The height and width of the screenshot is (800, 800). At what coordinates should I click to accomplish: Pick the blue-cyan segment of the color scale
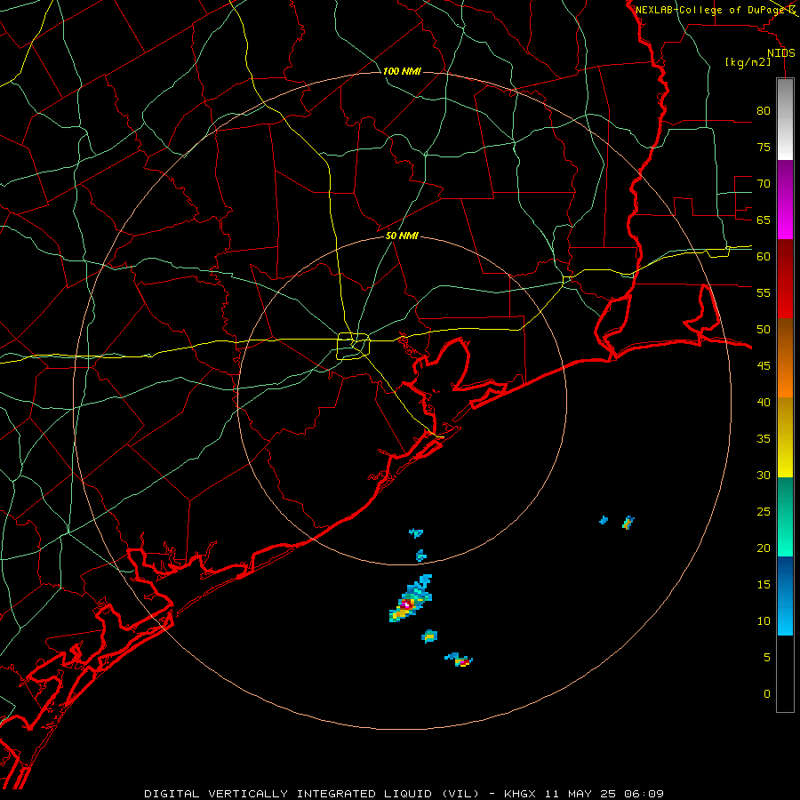(785, 596)
